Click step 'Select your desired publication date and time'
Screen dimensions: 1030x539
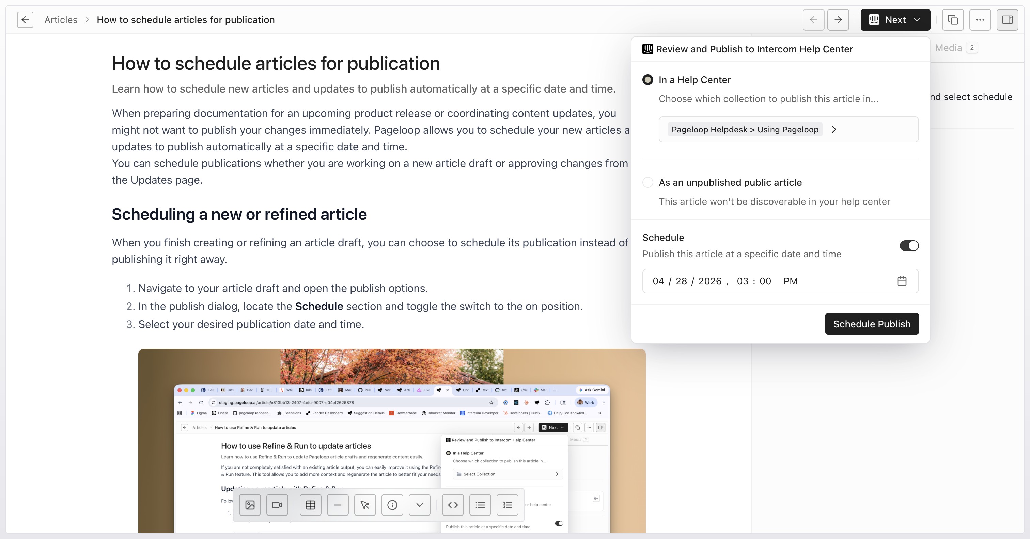coord(251,324)
